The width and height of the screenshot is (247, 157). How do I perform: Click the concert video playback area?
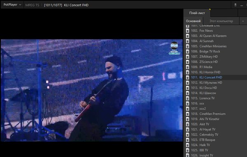click(x=92, y=90)
